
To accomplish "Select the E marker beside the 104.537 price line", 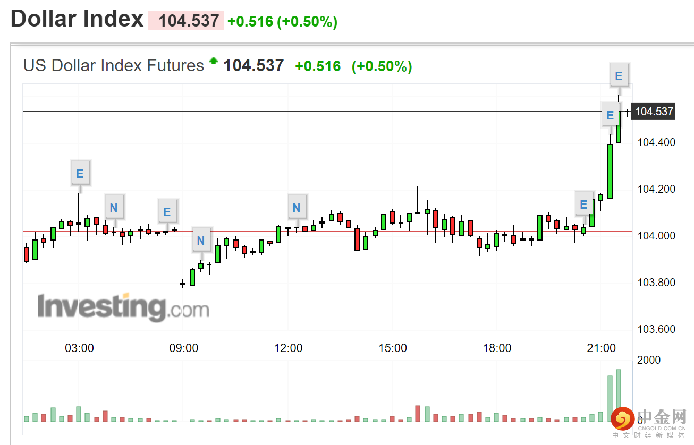I will pyautogui.click(x=610, y=115).
